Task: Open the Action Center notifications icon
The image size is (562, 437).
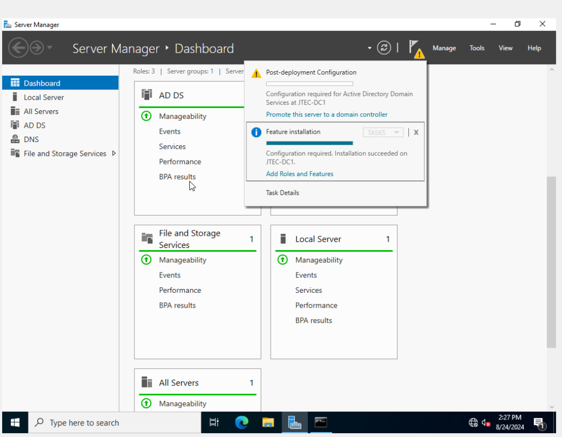Action: coord(540,423)
